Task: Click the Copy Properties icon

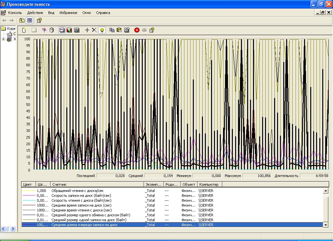Action: tap(112, 30)
